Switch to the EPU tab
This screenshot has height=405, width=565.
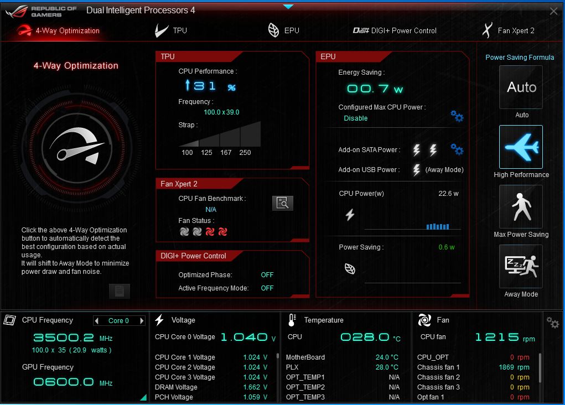[283, 30]
